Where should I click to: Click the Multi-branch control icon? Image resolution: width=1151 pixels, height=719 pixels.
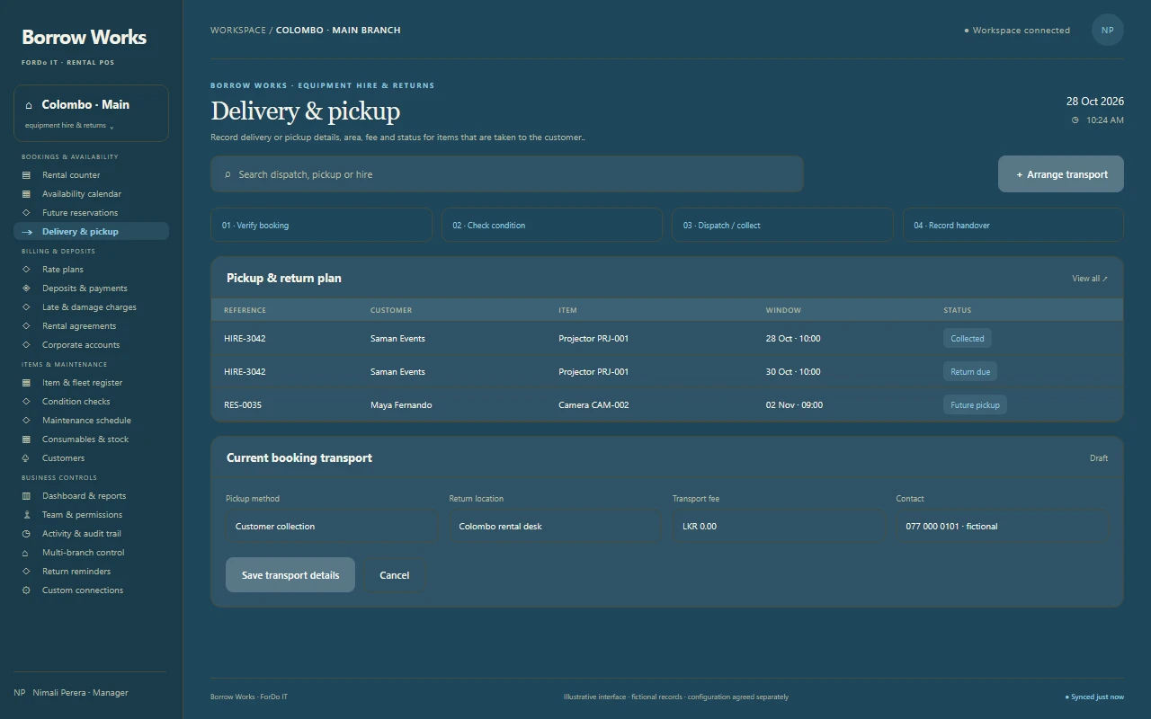coord(26,553)
